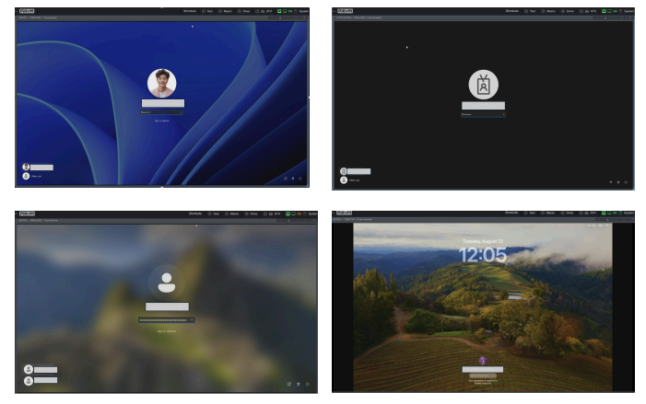The height and width of the screenshot is (404, 646).
Task: Click Sign-in options on the blue login screen
Action: 161,121
